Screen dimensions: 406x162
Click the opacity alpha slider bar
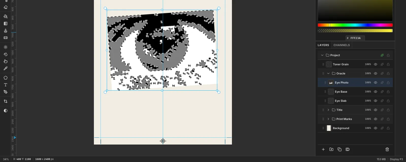coord(355,31)
